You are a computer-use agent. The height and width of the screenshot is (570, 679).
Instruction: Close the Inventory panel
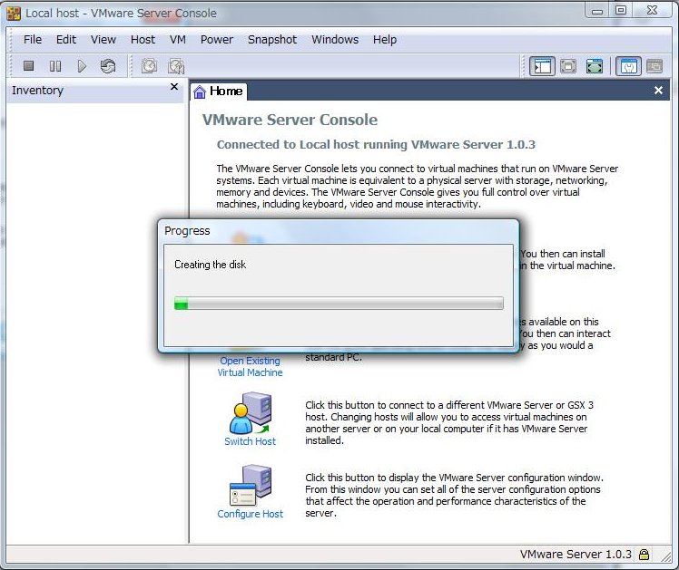pyautogui.click(x=174, y=88)
